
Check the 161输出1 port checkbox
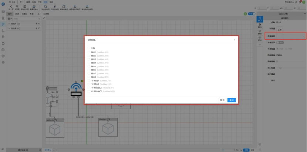pyautogui.click(x=89, y=80)
